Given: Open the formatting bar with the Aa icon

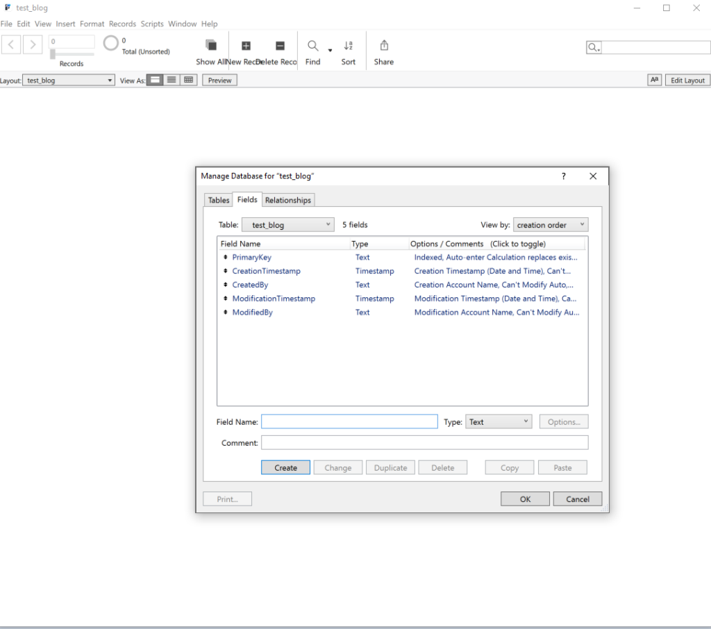Looking at the screenshot, I should tap(653, 79).
